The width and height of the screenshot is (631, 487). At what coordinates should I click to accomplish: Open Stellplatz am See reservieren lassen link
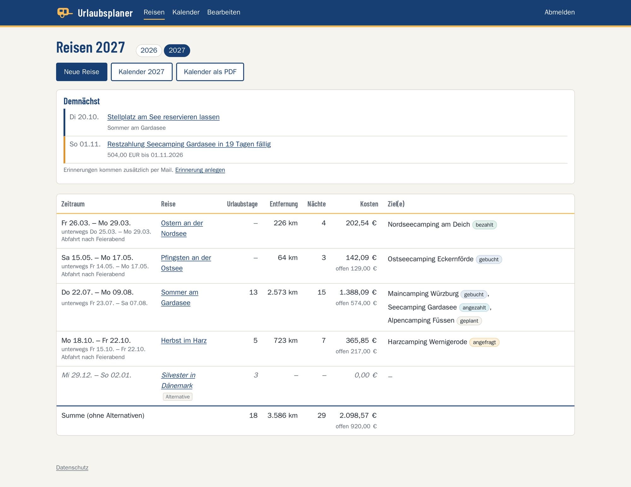[x=163, y=117]
